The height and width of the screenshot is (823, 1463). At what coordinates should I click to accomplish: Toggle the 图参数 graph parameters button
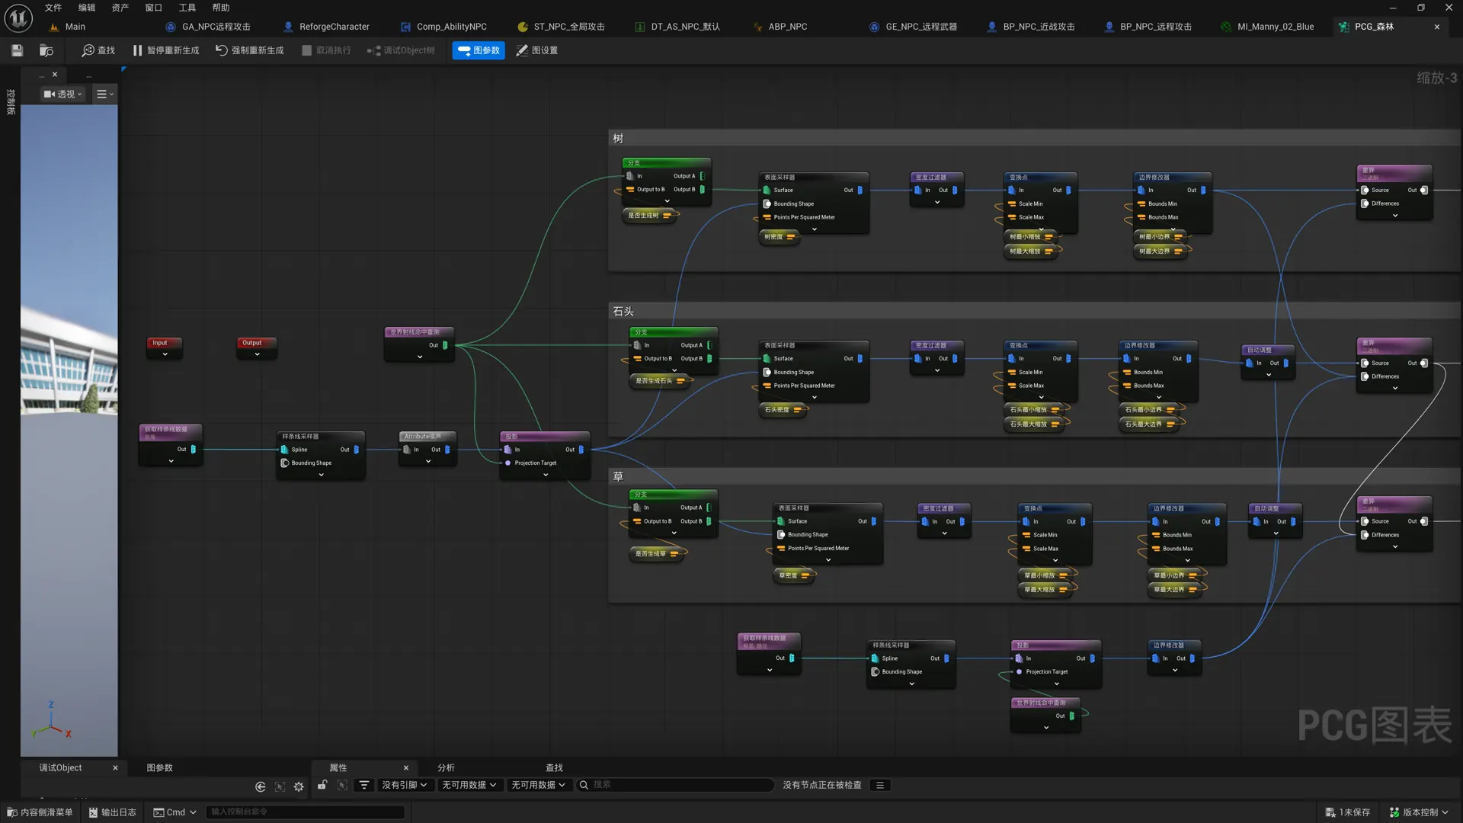479,50
